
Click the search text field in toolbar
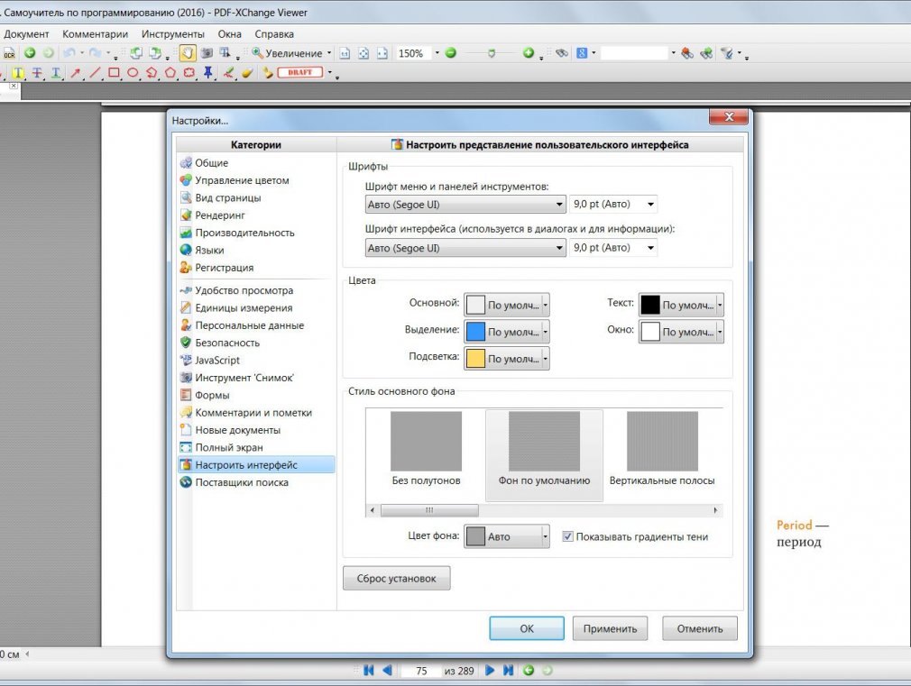[634, 53]
